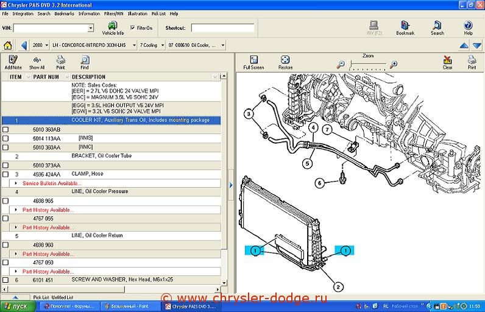
Task: Open the Filters/VIN menu
Action: tap(113, 13)
